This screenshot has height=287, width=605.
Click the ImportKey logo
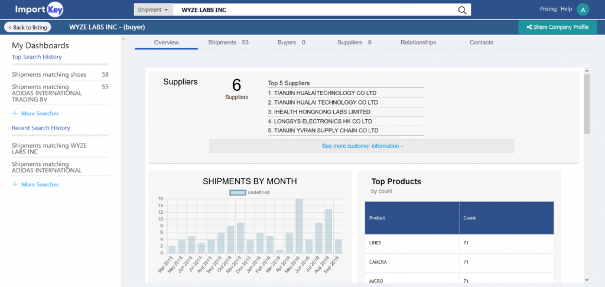(39, 9)
